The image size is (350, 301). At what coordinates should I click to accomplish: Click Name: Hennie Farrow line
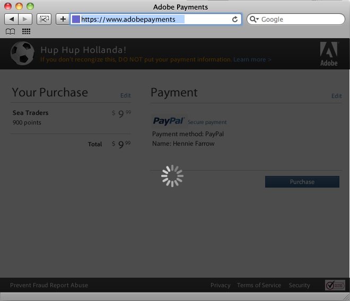[x=183, y=144]
